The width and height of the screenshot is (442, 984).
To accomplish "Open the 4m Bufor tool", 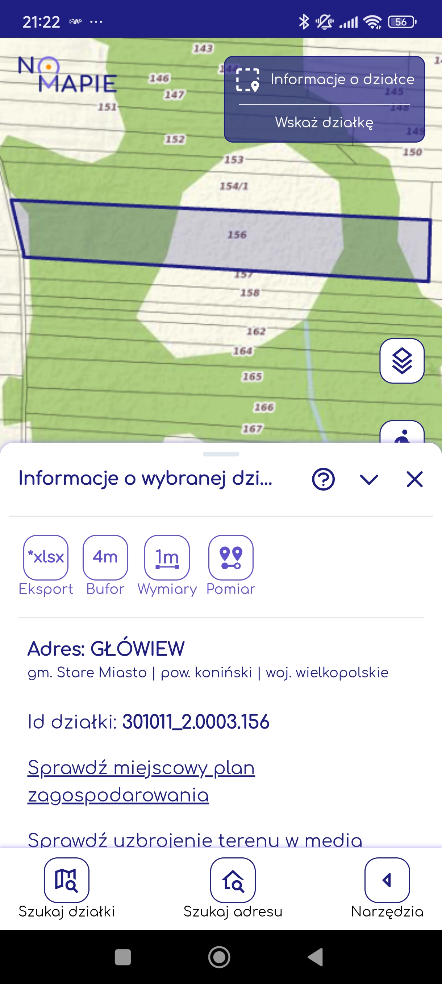I will click(x=105, y=557).
